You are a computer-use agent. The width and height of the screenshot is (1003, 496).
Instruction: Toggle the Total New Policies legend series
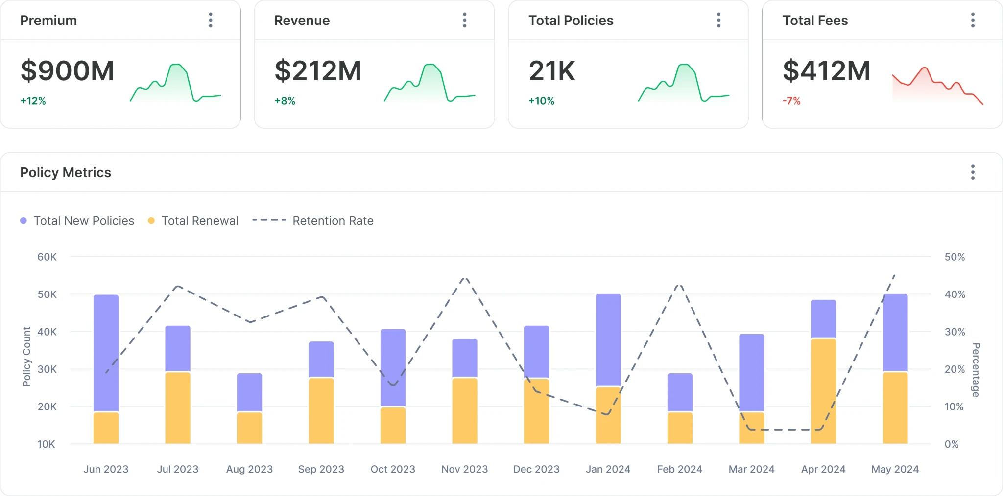[x=77, y=221]
